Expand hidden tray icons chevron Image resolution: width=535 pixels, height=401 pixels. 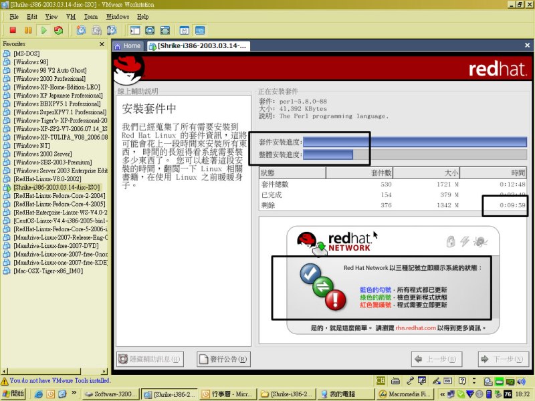point(442,394)
